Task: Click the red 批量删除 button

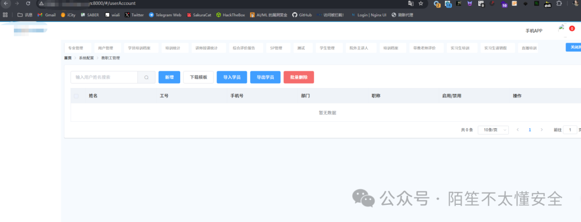Action: tap(299, 77)
